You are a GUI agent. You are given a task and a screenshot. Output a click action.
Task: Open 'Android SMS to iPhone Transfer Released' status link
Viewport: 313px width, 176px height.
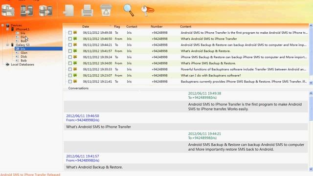pyautogui.click(x=30, y=175)
